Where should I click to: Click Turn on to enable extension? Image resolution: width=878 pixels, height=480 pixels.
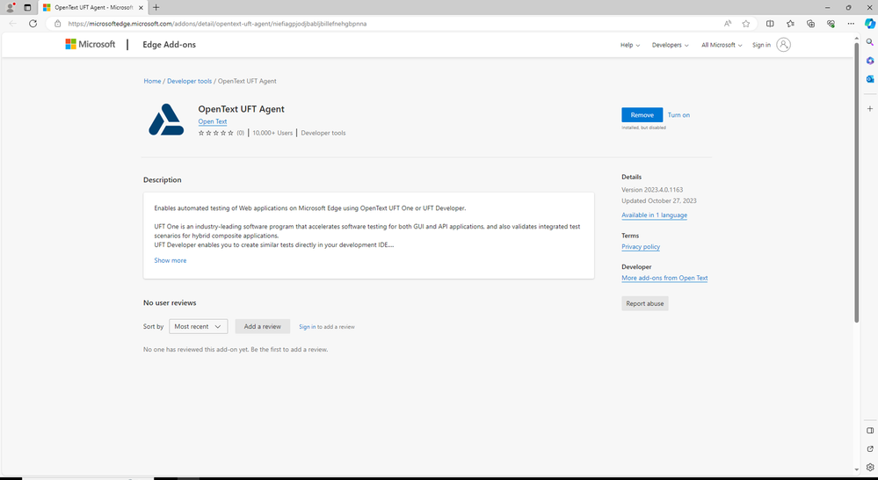[678, 115]
